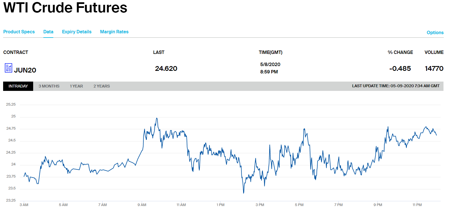
Task: Click the 11 AM x-axis label
Action: click(x=181, y=205)
